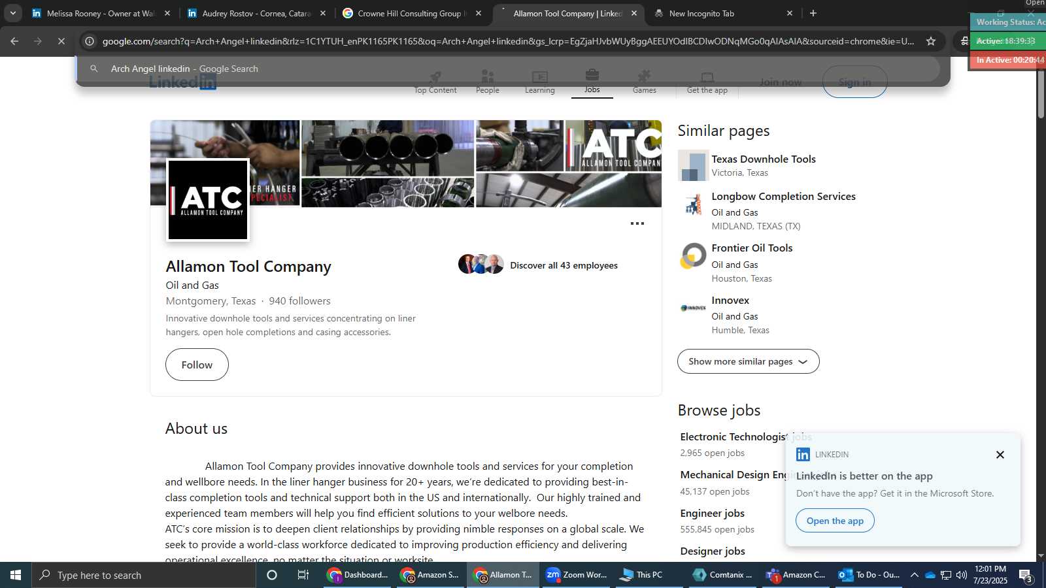Viewport: 1046px width, 588px height.
Task: Select the Arch Angel linkedin search suggestion
Action: 508,69
